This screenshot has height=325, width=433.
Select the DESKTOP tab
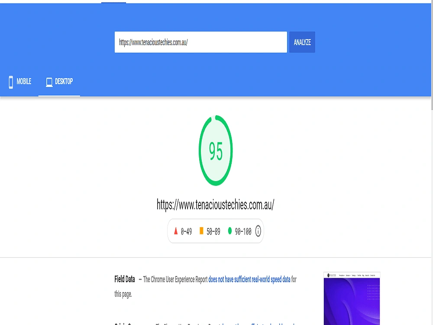coord(59,81)
